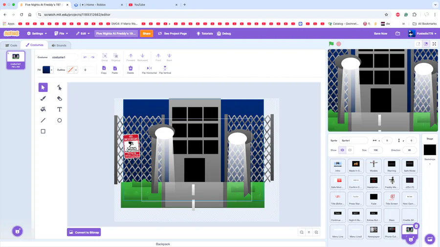440x247 pixels.
Task: Open the Debug panel
Action: (223, 33)
